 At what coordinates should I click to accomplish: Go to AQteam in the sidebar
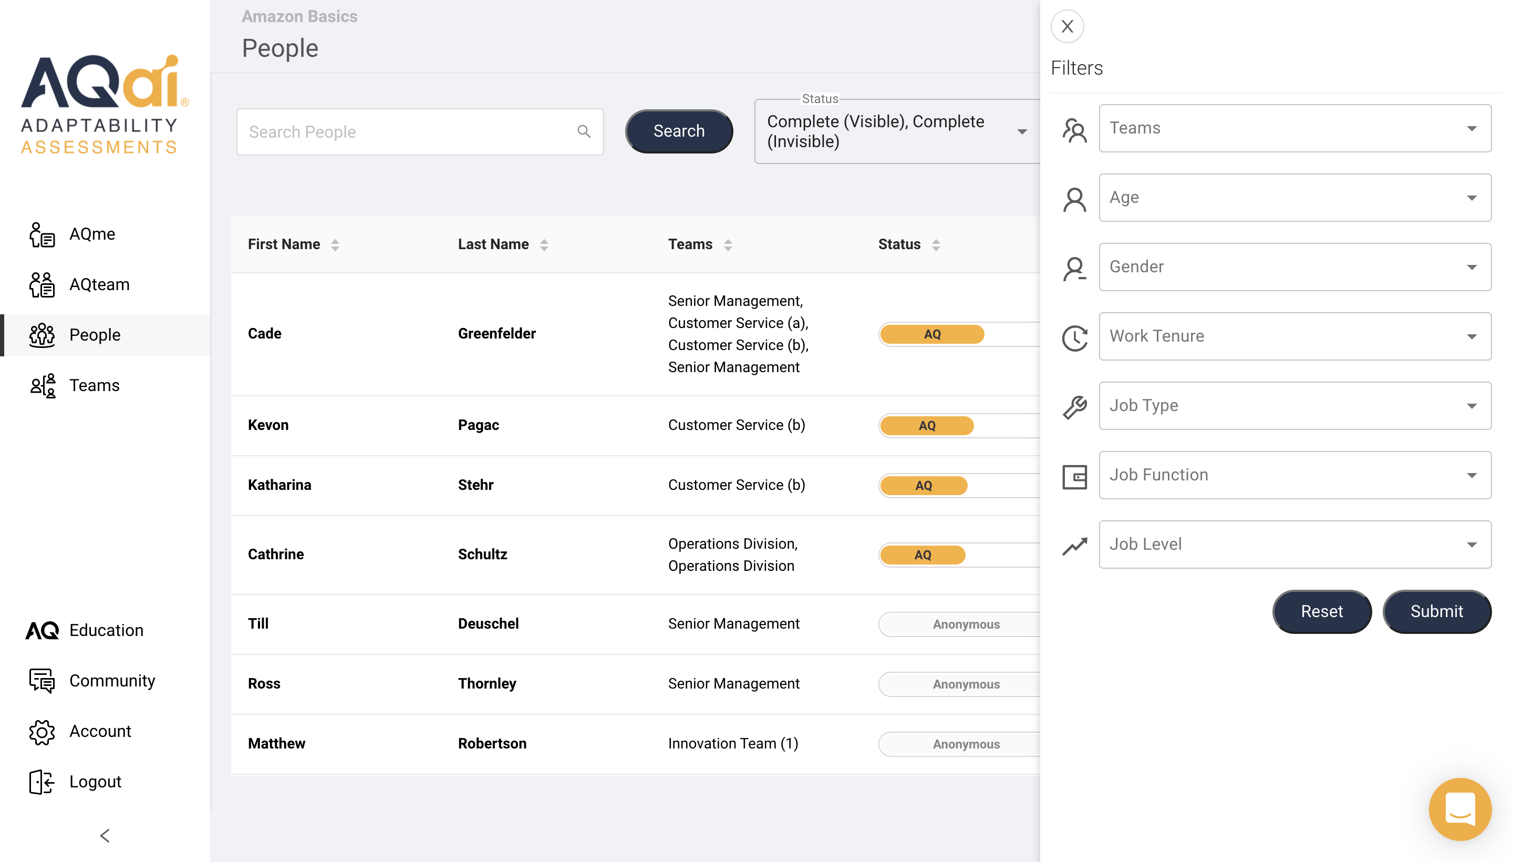coord(99,284)
